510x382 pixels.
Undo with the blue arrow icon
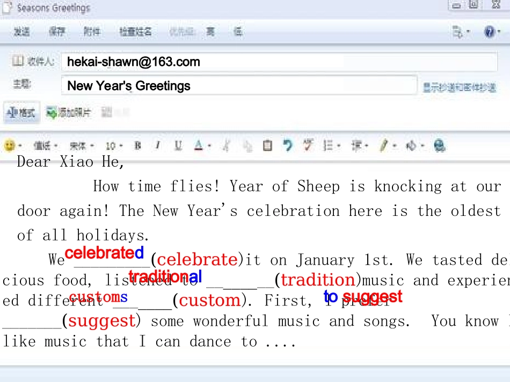point(288,145)
